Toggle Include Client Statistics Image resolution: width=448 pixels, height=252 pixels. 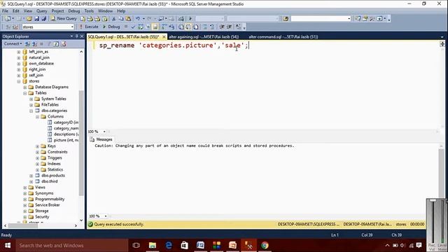click(x=171, y=27)
